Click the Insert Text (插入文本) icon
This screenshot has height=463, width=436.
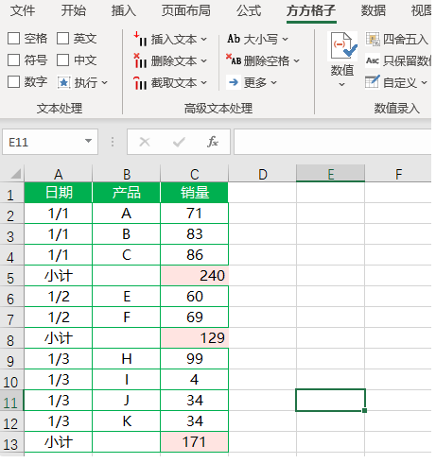(140, 39)
